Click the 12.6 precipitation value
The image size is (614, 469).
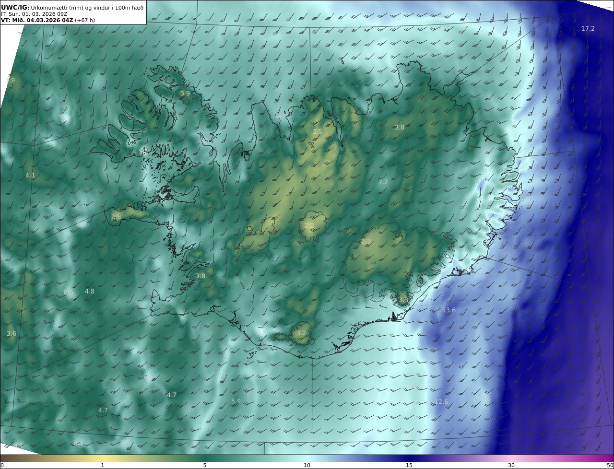441,402
